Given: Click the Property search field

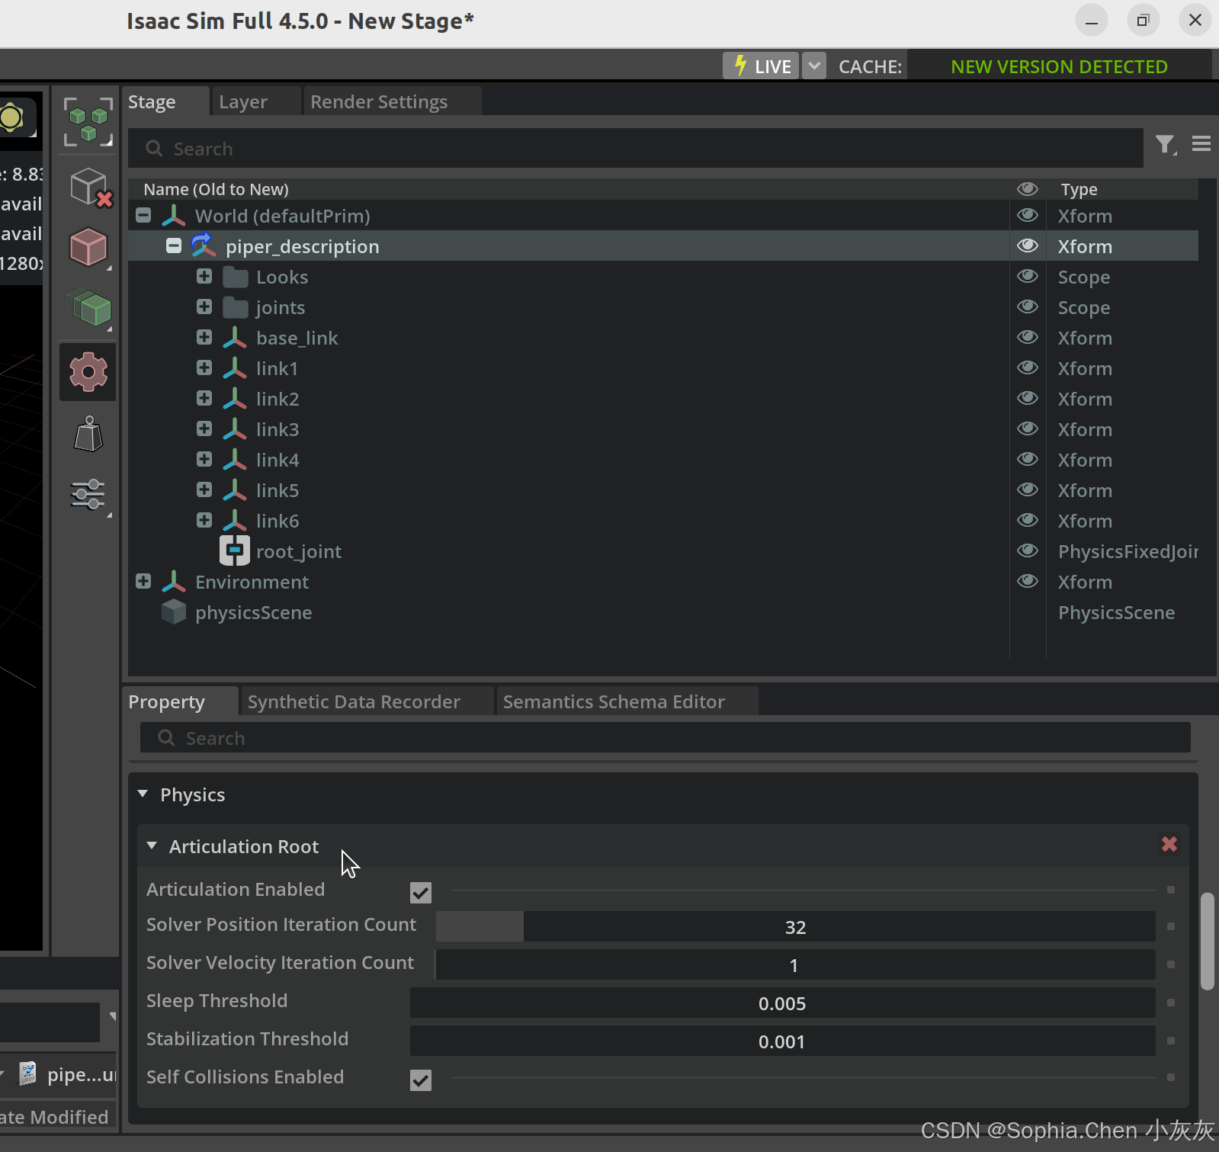Looking at the screenshot, I should [x=665, y=738].
